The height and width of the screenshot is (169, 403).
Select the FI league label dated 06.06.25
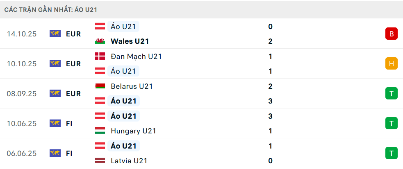[69, 153]
